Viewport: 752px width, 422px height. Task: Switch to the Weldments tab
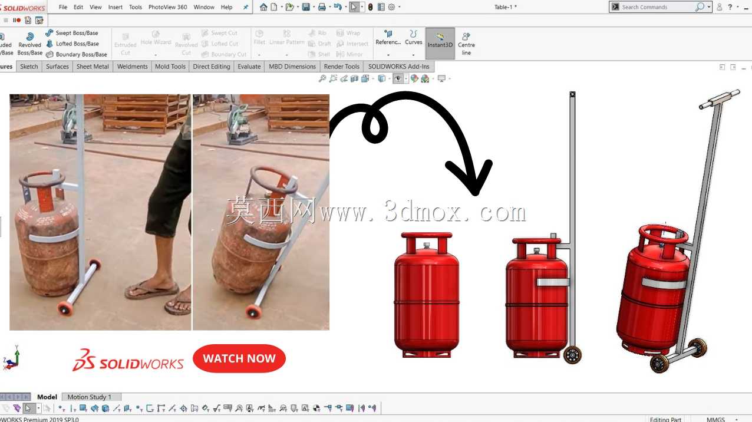point(132,67)
